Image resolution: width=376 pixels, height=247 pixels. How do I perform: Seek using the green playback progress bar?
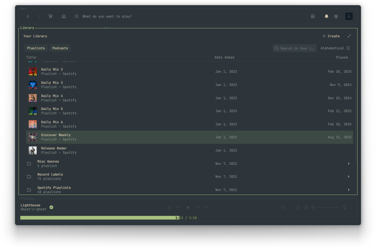click(100, 218)
